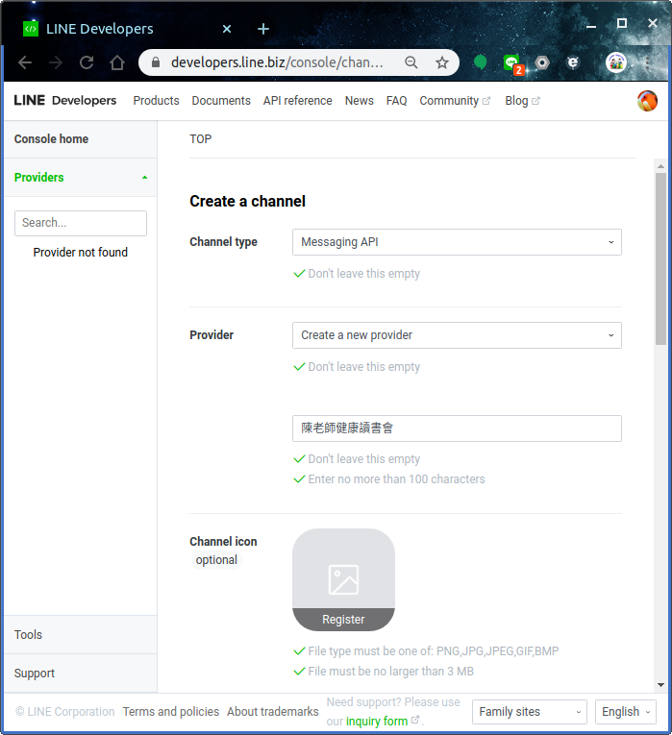Open the Blog external link

[522, 101]
